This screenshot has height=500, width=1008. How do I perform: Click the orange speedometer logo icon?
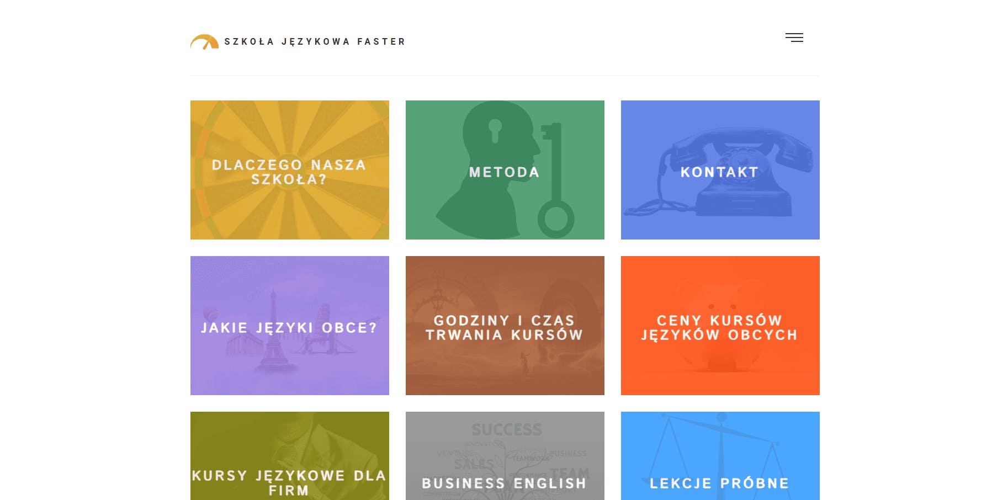[x=204, y=42]
